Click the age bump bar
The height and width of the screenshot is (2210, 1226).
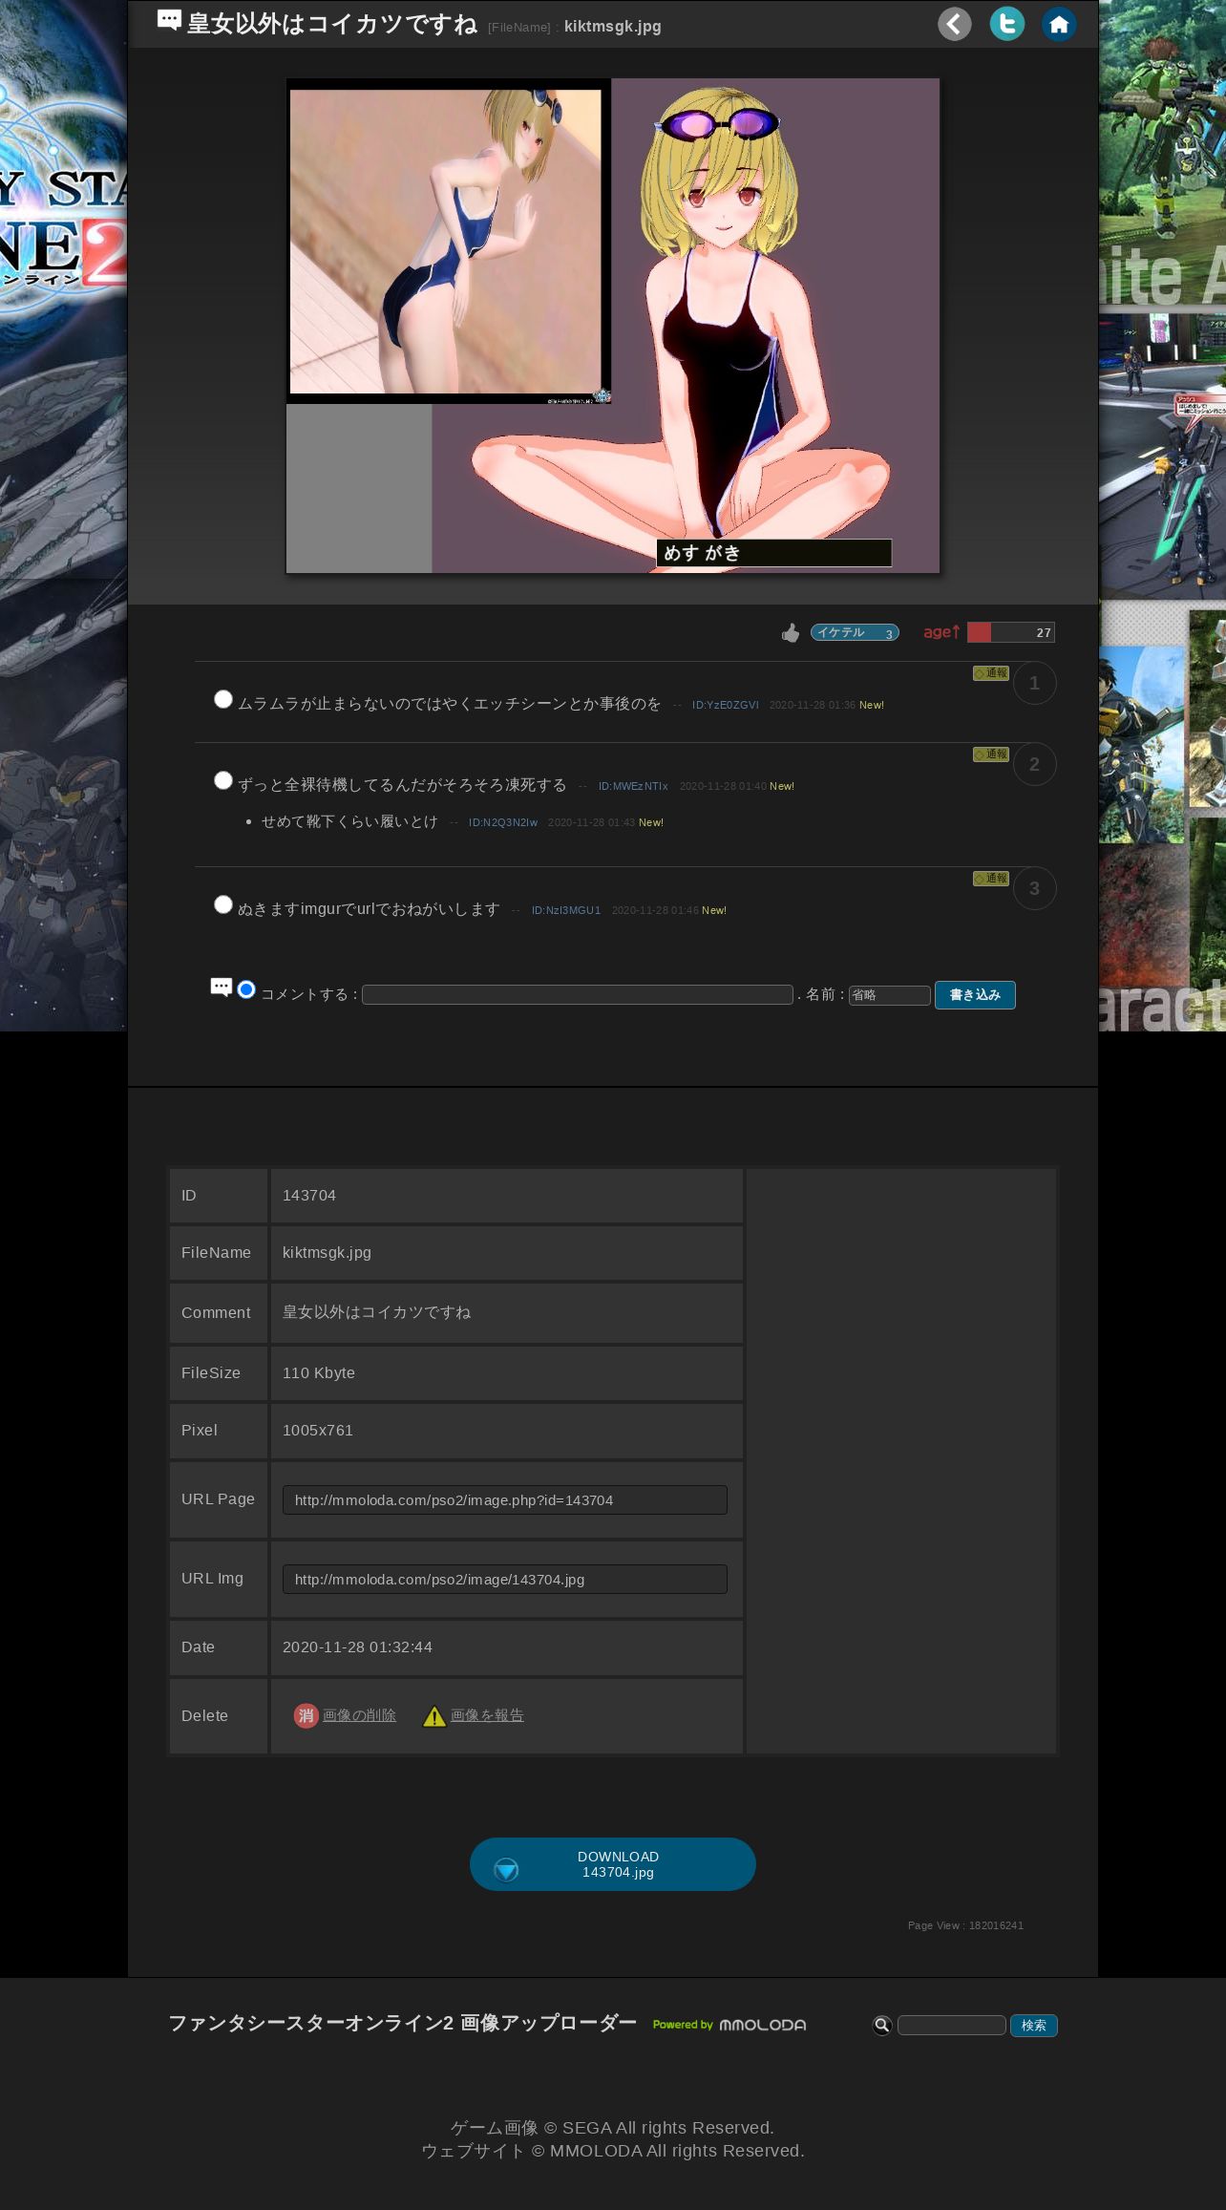coord(1010,632)
